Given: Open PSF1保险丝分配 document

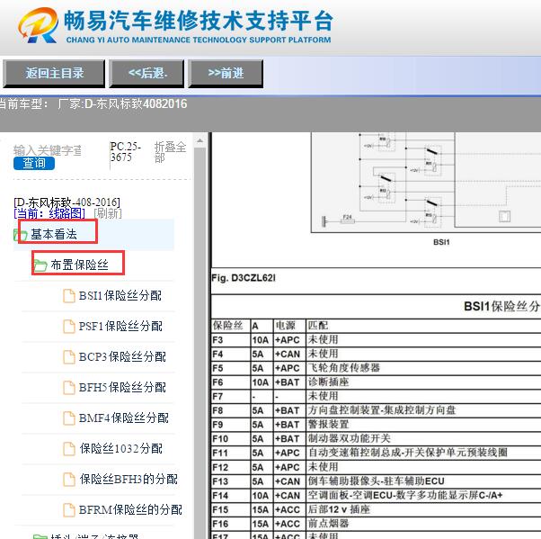Looking at the screenshot, I should (x=120, y=326).
